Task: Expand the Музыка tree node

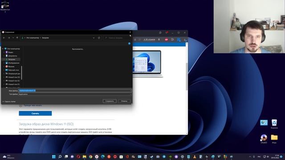Action: click(4, 67)
